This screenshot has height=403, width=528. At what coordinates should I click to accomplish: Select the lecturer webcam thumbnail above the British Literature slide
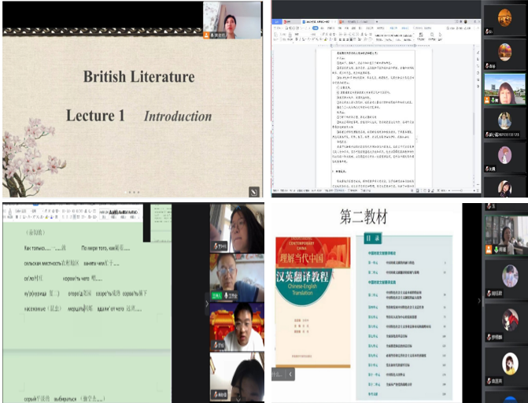point(232,20)
